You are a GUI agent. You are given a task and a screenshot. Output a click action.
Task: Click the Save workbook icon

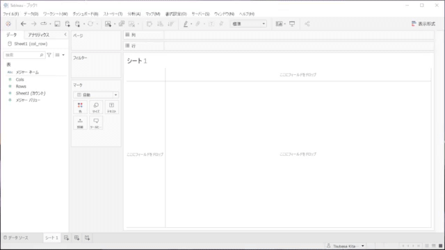pyautogui.click(x=57, y=24)
